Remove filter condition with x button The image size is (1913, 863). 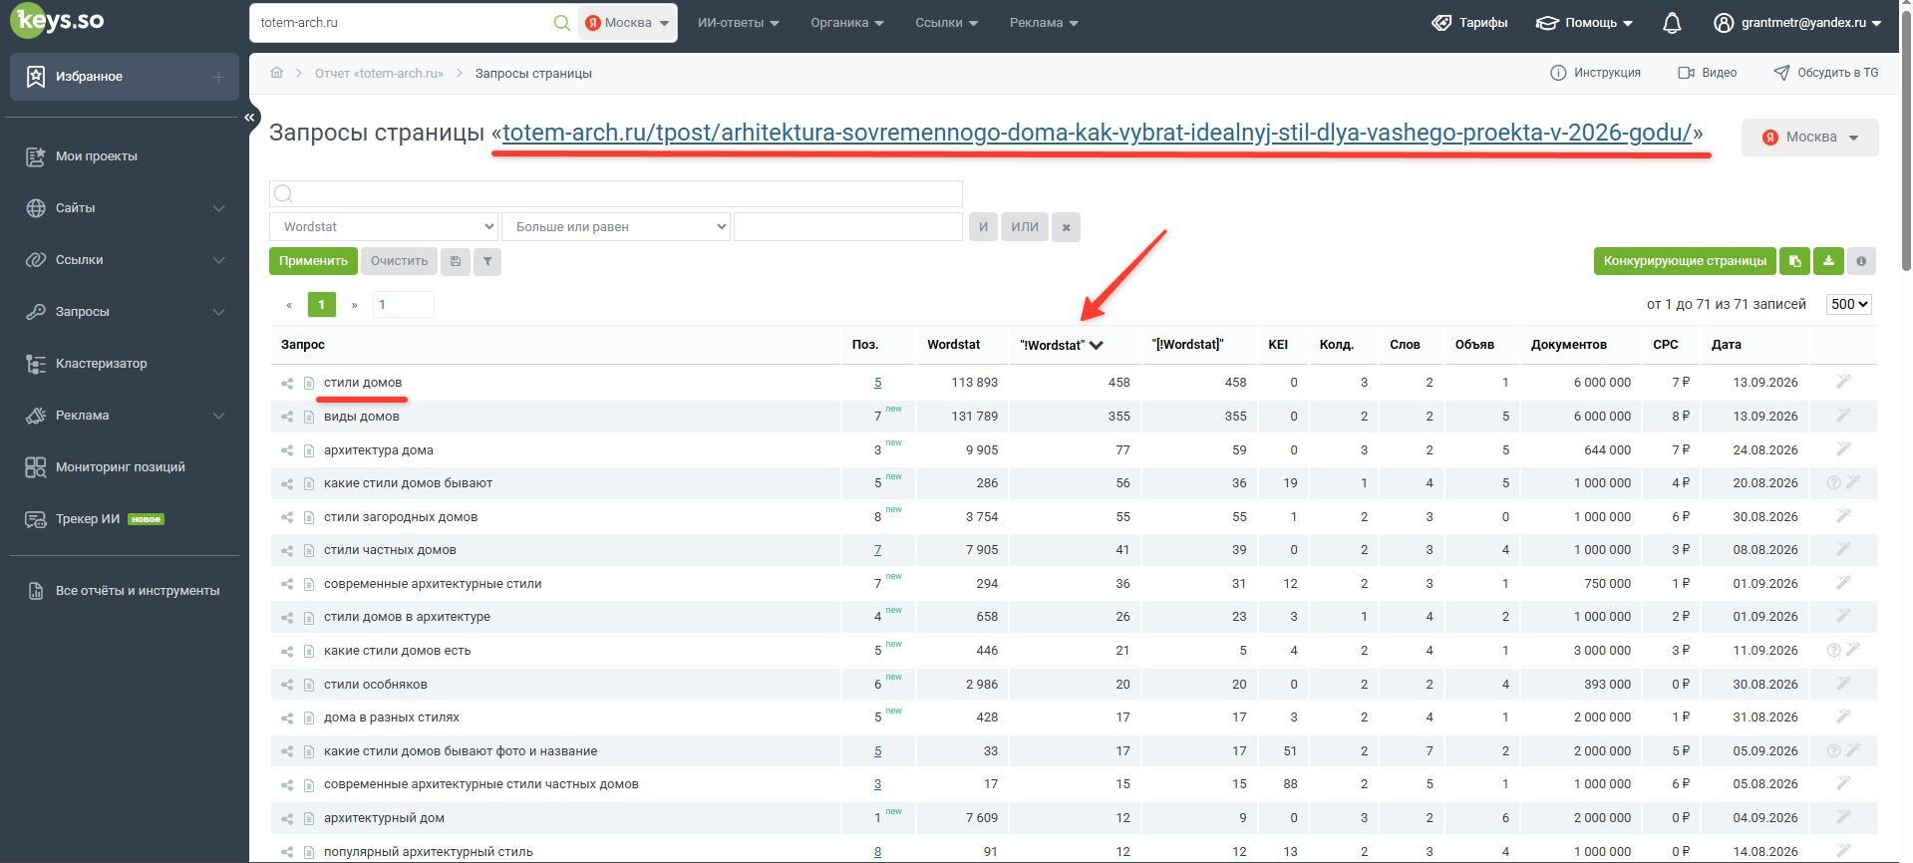[x=1066, y=227]
